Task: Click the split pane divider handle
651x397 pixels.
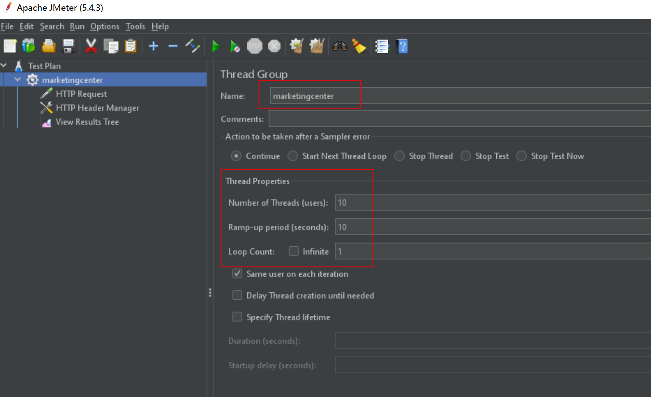Action: coord(210,293)
